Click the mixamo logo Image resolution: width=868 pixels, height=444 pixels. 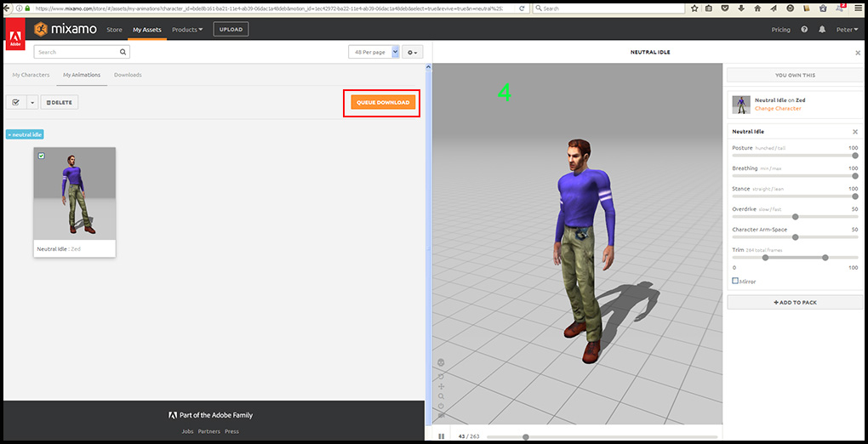[x=65, y=29]
